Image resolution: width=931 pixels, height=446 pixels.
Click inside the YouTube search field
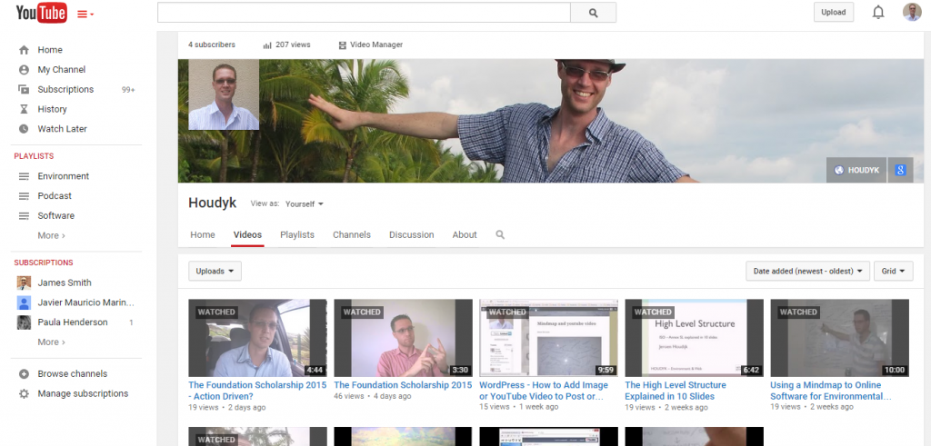click(x=364, y=13)
